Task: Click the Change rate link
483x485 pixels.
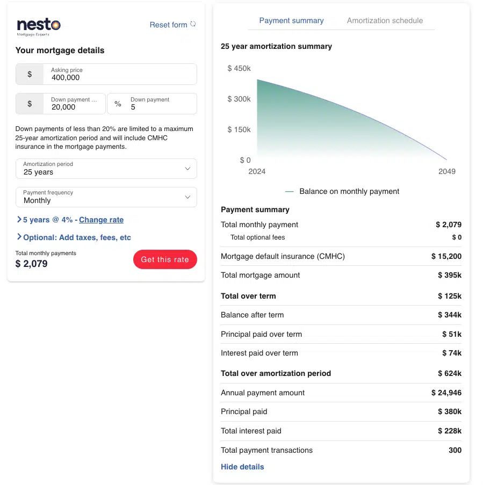Action: (101, 220)
